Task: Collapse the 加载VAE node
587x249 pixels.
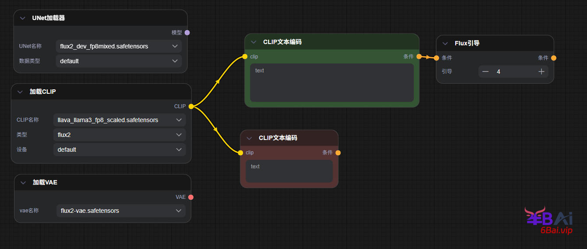Action: tap(23, 183)
